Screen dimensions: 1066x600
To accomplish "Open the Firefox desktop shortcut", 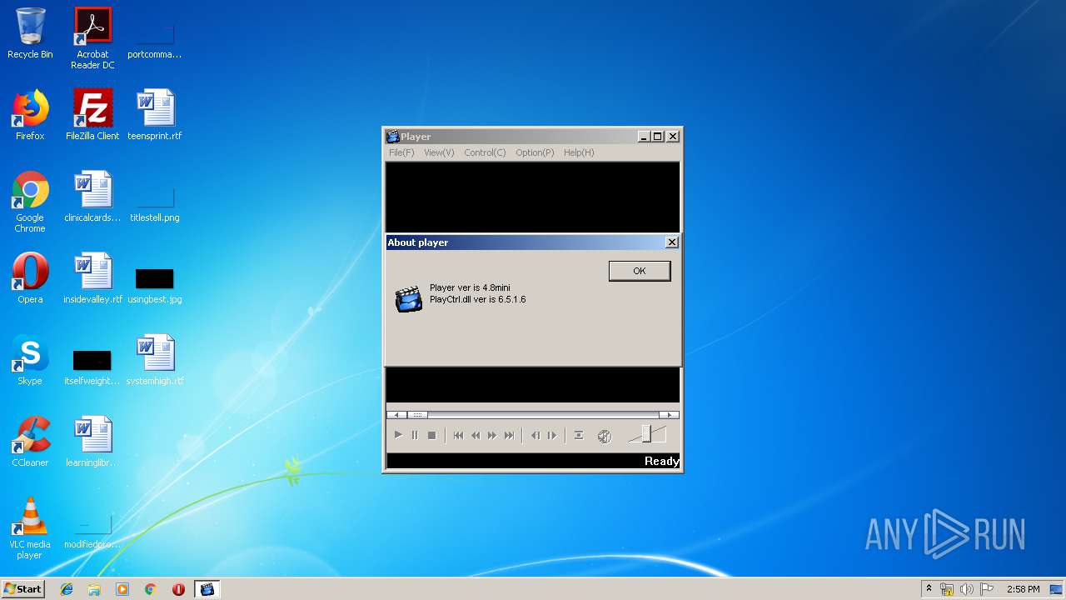I will (x=30, y=115).
